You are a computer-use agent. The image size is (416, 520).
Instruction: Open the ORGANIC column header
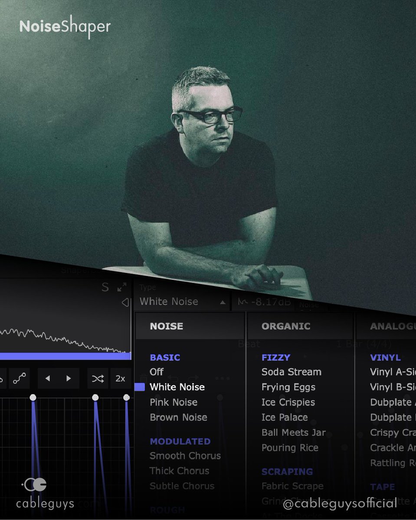[x=300, y=326]
